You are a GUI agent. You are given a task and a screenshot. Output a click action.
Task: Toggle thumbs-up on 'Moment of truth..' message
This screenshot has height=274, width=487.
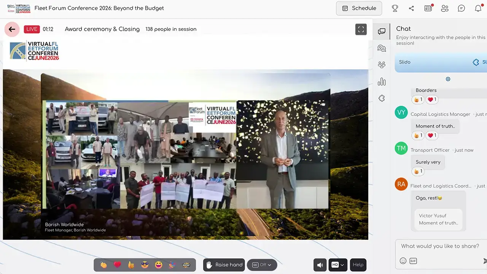coord(418,135)
